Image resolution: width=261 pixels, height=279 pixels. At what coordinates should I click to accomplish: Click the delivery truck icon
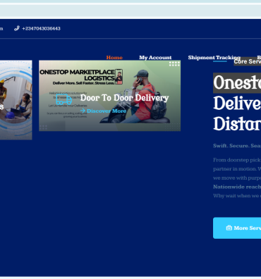click(x=63, y=99)
